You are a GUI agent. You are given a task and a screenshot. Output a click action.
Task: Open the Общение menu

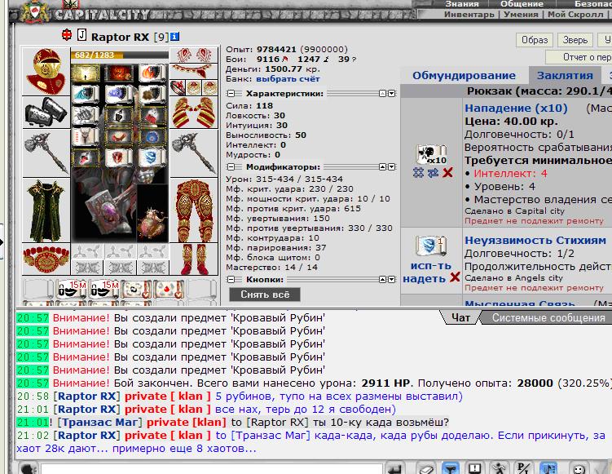pos(522,4)
